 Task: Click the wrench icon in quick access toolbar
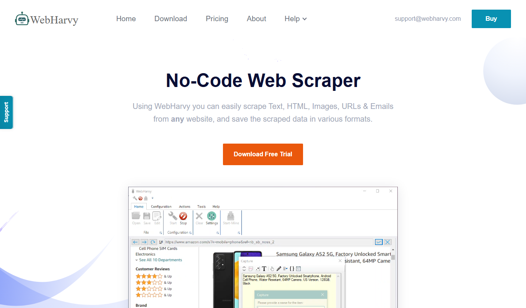pyautogui.click(x=135, y=198)
